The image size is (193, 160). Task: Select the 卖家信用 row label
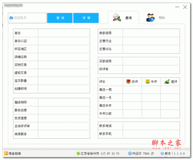coord(106,33)
